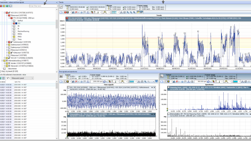Viewport: 251px width, 141px height.
Task: Click the pin icon on Time signals chart header
Action: [x=152, y=87]
